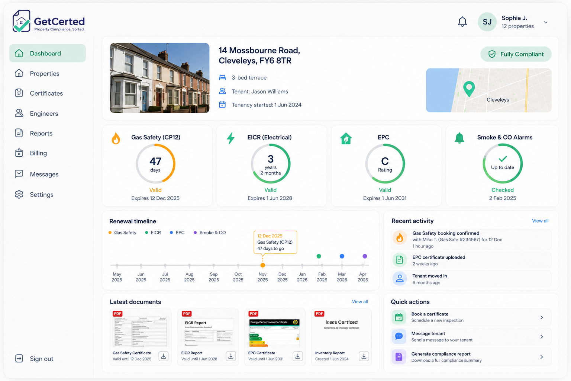The height and width of the screenshot is (381, 571).
Task: Click View all in Recent activity
Action: [540, 221]
